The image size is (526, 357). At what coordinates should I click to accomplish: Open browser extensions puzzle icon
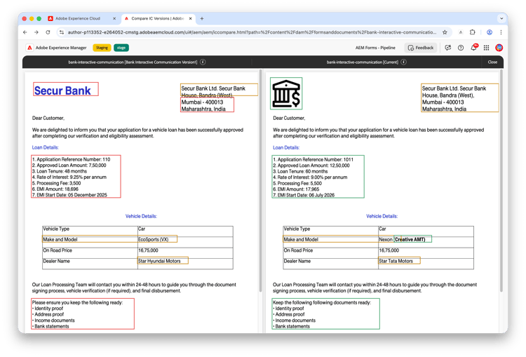(472, 32)
